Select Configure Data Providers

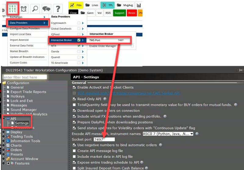click(x=27, y=28)
